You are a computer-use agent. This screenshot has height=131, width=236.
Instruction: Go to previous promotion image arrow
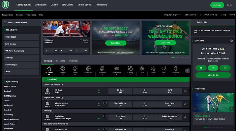pyautogui.click(x=195, y=108)
